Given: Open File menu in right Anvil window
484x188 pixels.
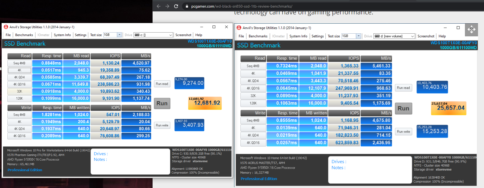Looking at the screenshot, I should (x=241, y=36).
